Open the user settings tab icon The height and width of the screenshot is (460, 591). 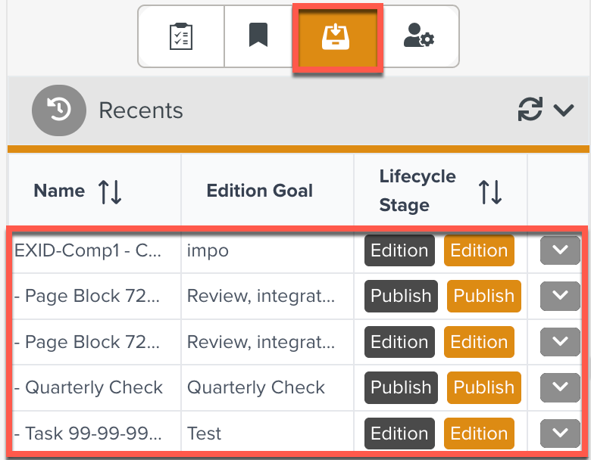[x=419, y=36]
